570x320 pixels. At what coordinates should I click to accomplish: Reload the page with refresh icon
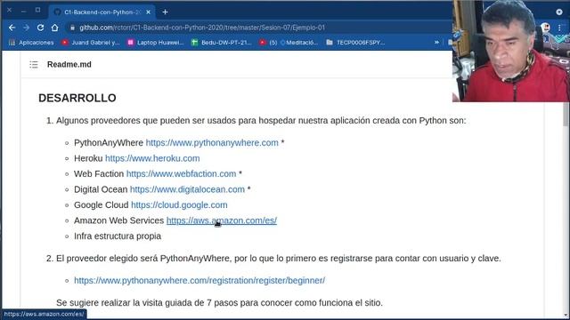(40, 28)
